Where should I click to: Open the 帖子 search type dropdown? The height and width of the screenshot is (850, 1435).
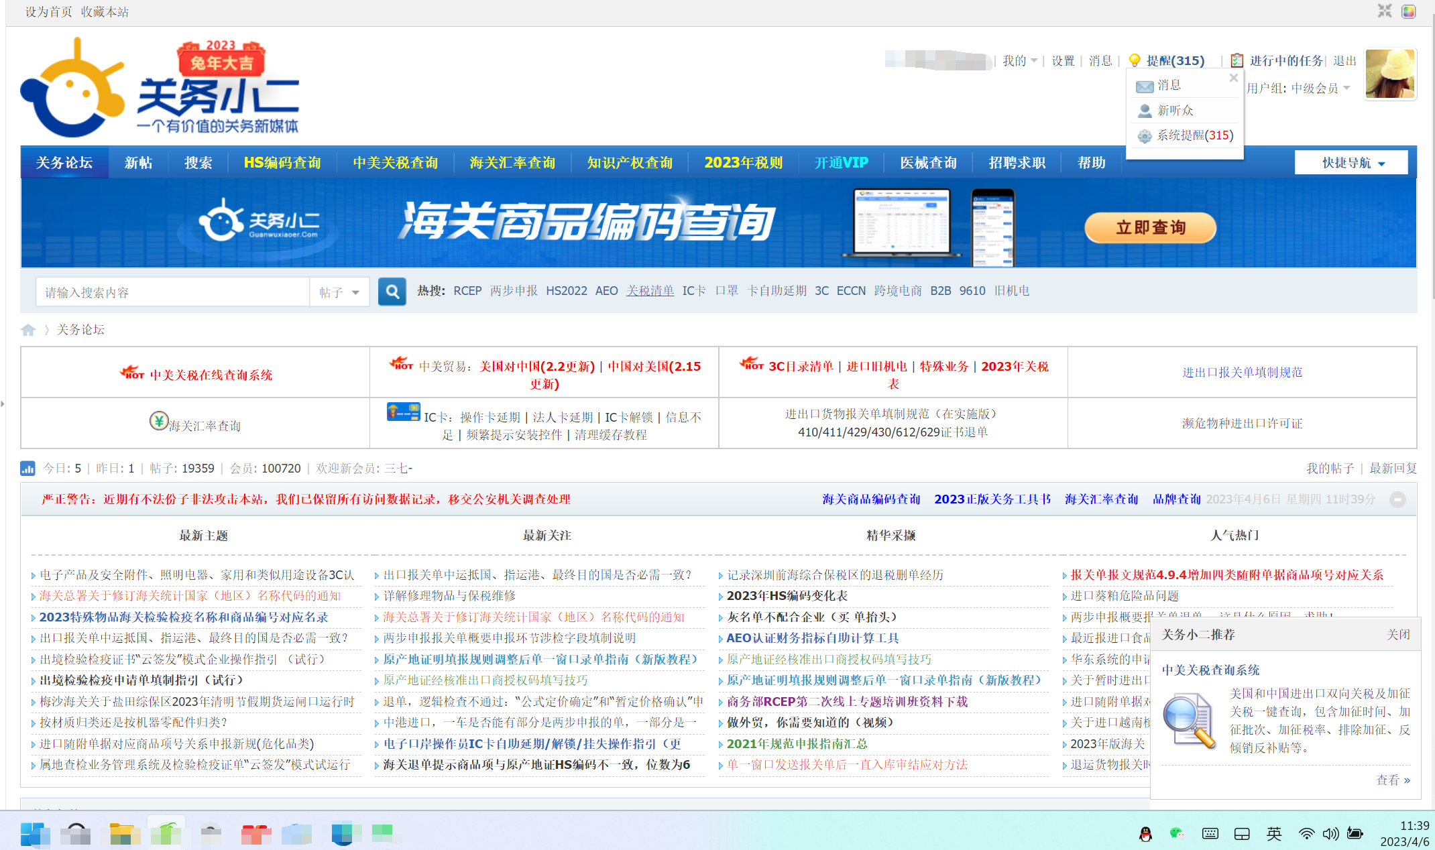pyautogui.click(x=339, y=292)
